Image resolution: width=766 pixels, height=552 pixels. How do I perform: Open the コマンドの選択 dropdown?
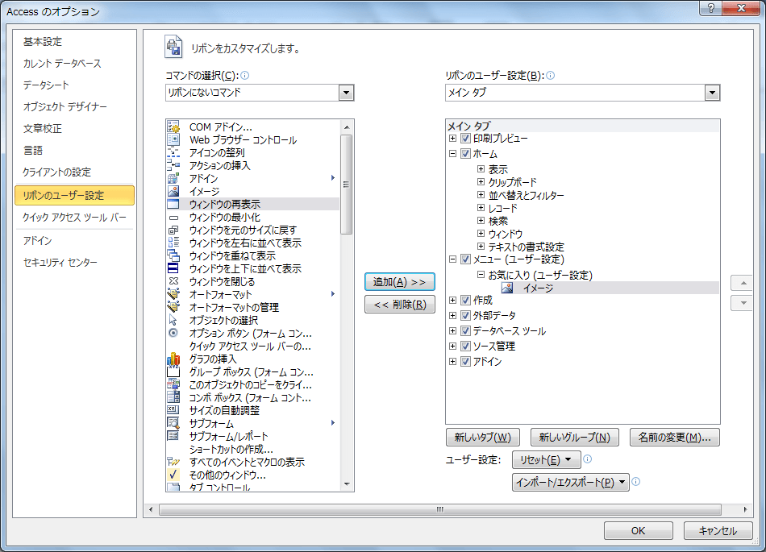[347, 93]
